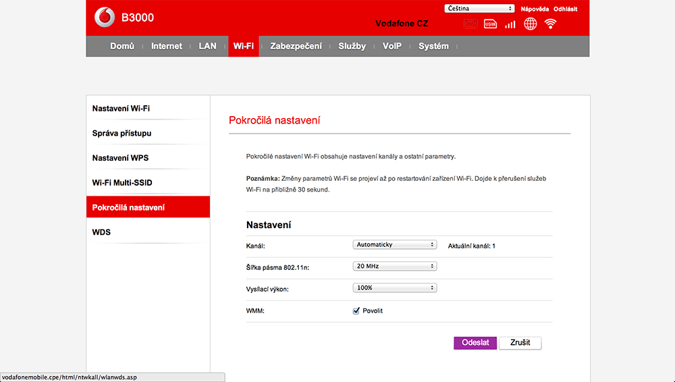Go to the Domů tab
The image size is (675, 382).
[x=122, y=46]
